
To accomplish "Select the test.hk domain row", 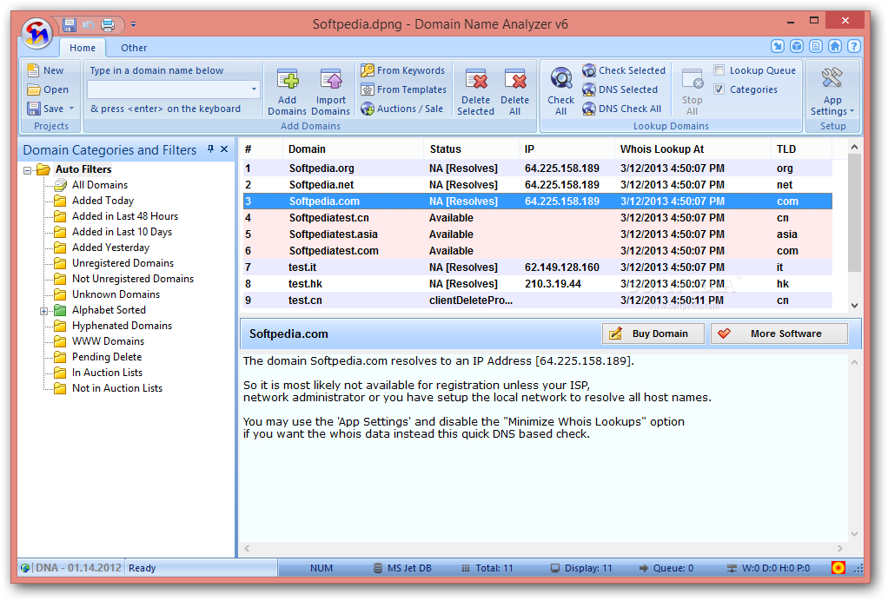I will click(x=538, y=283).
